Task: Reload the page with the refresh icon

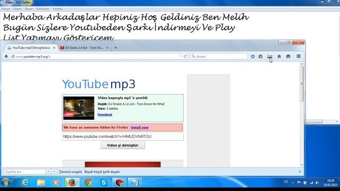Action: coord(185,57)
